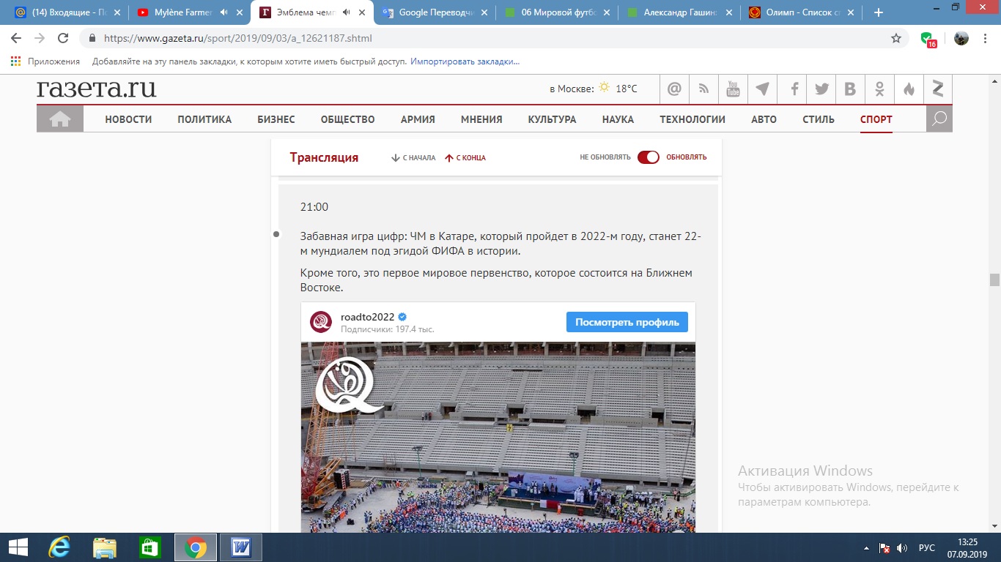Screen dimensions: 1001x562
Task: Open the RSS feed icon
Action: point(703,89)
